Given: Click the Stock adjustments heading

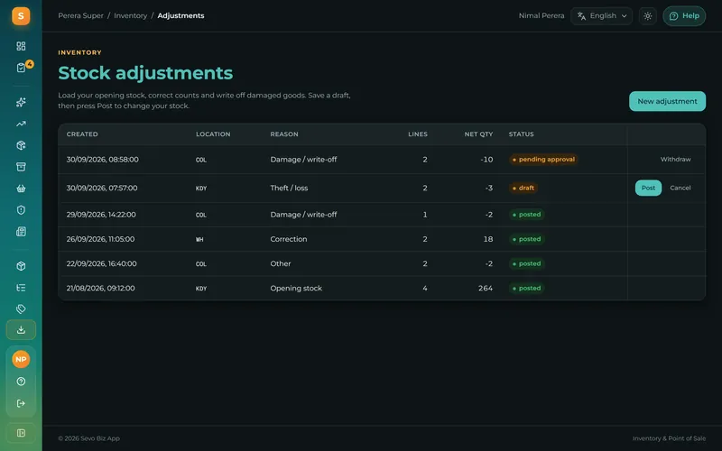Looking at the screenshot, I should click(x=145, y=73).
